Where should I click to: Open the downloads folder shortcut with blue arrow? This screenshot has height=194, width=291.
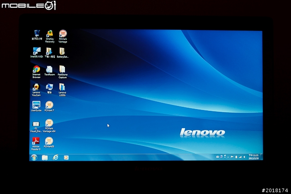[x=50, y=53]
